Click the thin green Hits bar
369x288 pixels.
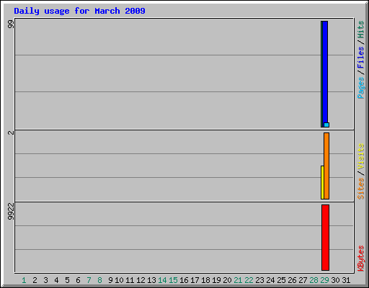point(321,74)
